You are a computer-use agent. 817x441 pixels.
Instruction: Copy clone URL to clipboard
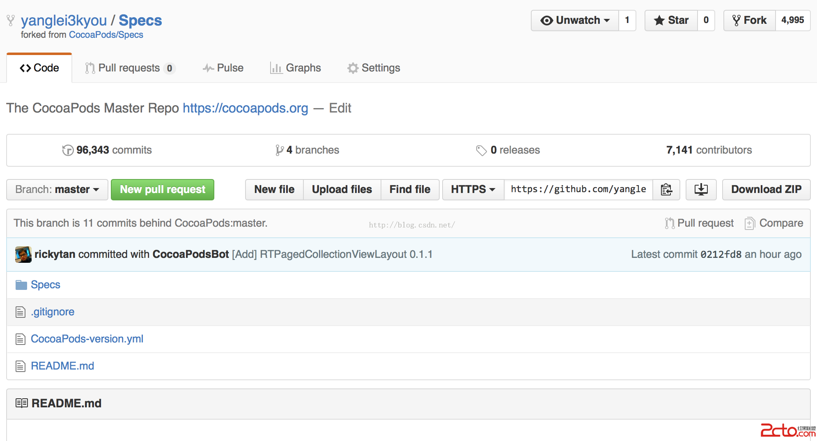tap(666, 189)
